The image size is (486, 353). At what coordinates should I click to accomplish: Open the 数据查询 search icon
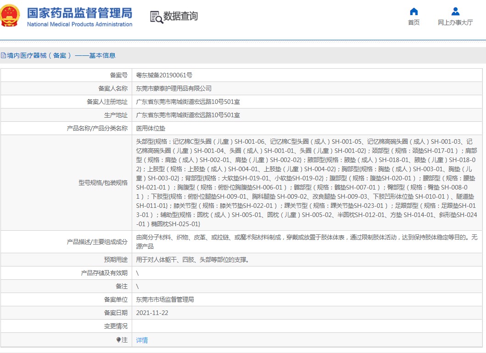(x=156, y=17)
